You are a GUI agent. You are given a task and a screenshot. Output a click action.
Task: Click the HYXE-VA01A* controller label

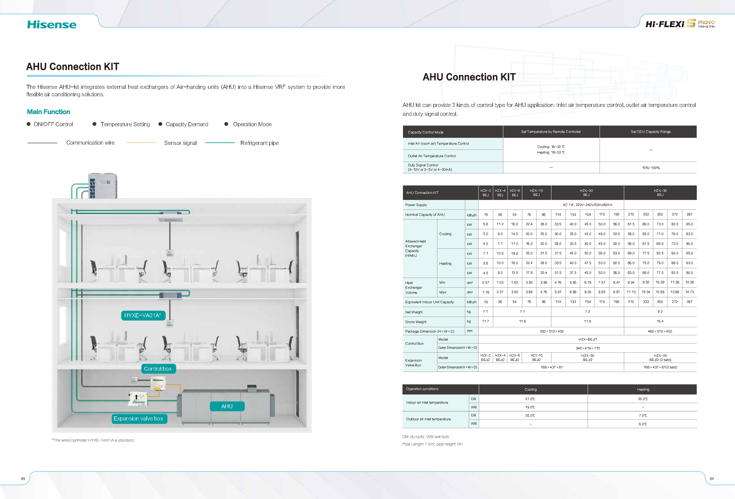click(x=143, y=316)
